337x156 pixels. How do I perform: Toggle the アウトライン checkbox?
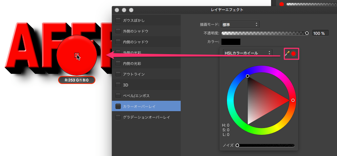coord(118,74)
